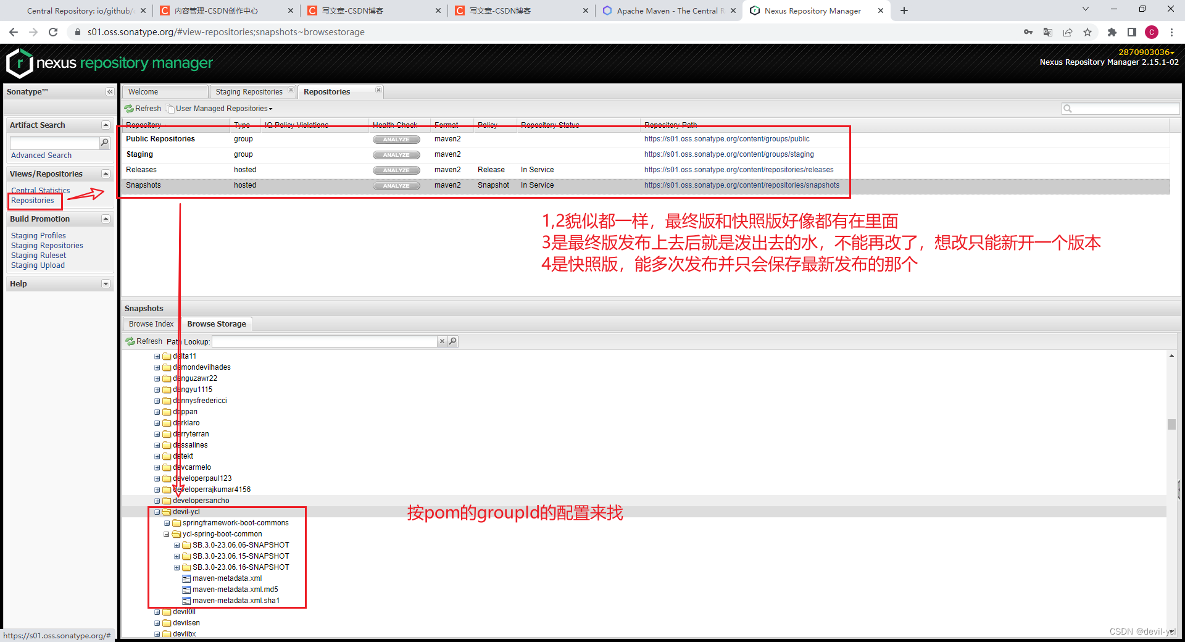Expand the detekt folder
The height and width of the screenshot is (642, 1185).
click(x=157, y=456)
